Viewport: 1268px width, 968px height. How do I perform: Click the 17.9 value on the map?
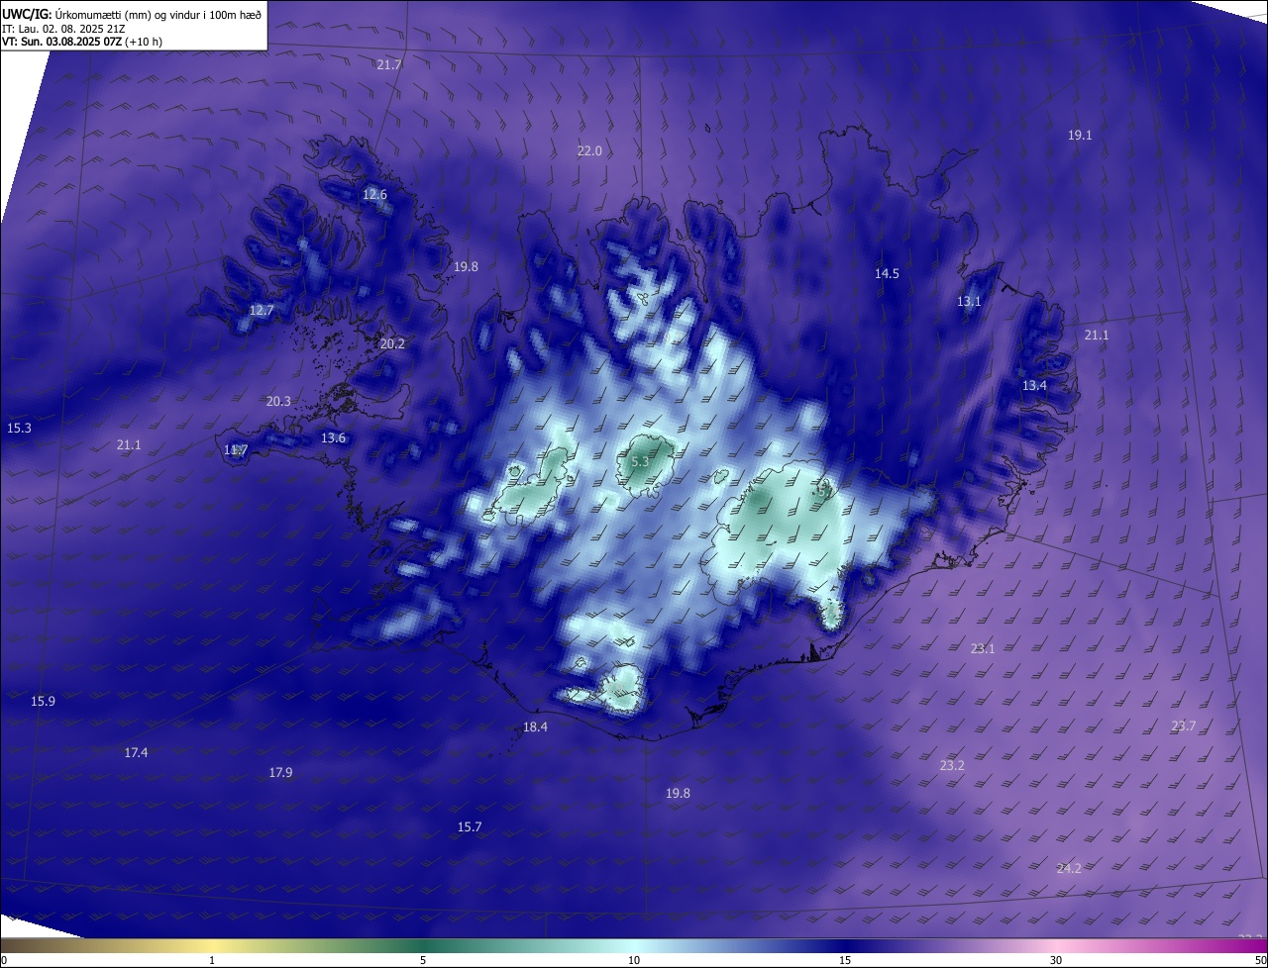pos(280,772)
